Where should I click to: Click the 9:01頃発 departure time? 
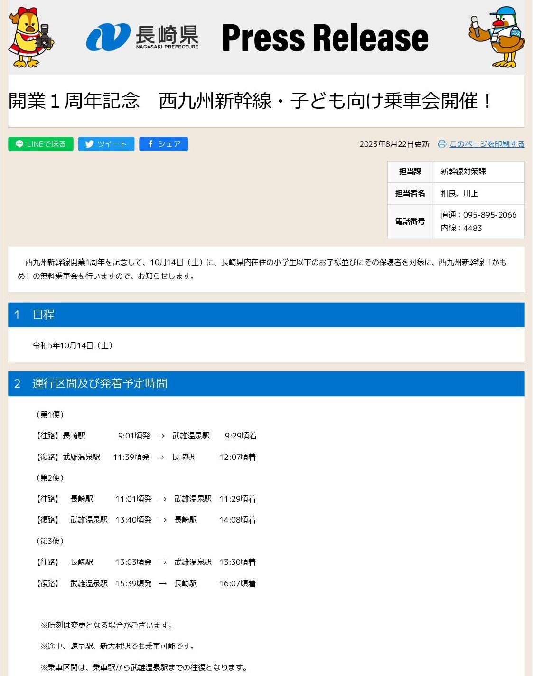134,436
